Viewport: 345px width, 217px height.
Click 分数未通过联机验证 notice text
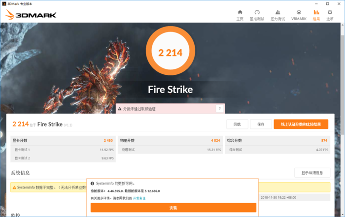139,109
